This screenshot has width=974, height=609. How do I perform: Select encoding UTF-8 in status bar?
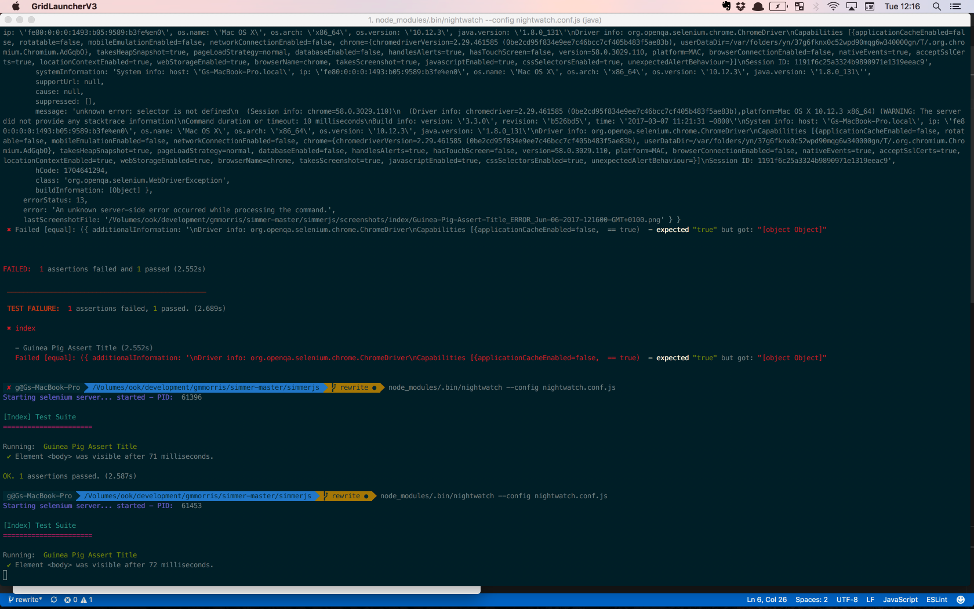click(846, 600)
